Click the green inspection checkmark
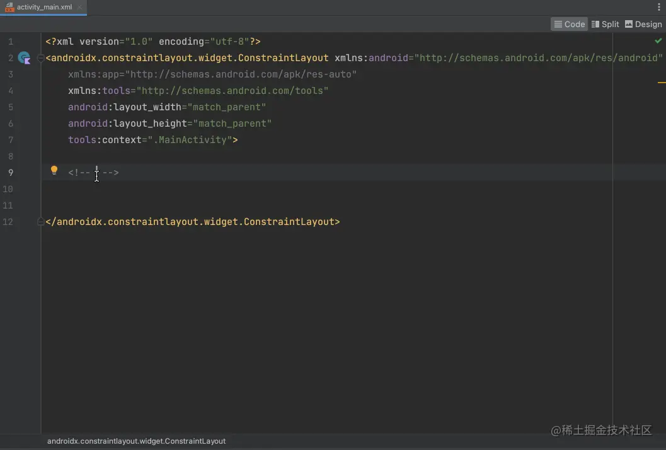Screen dimensions: 666x450 [658, 41]
